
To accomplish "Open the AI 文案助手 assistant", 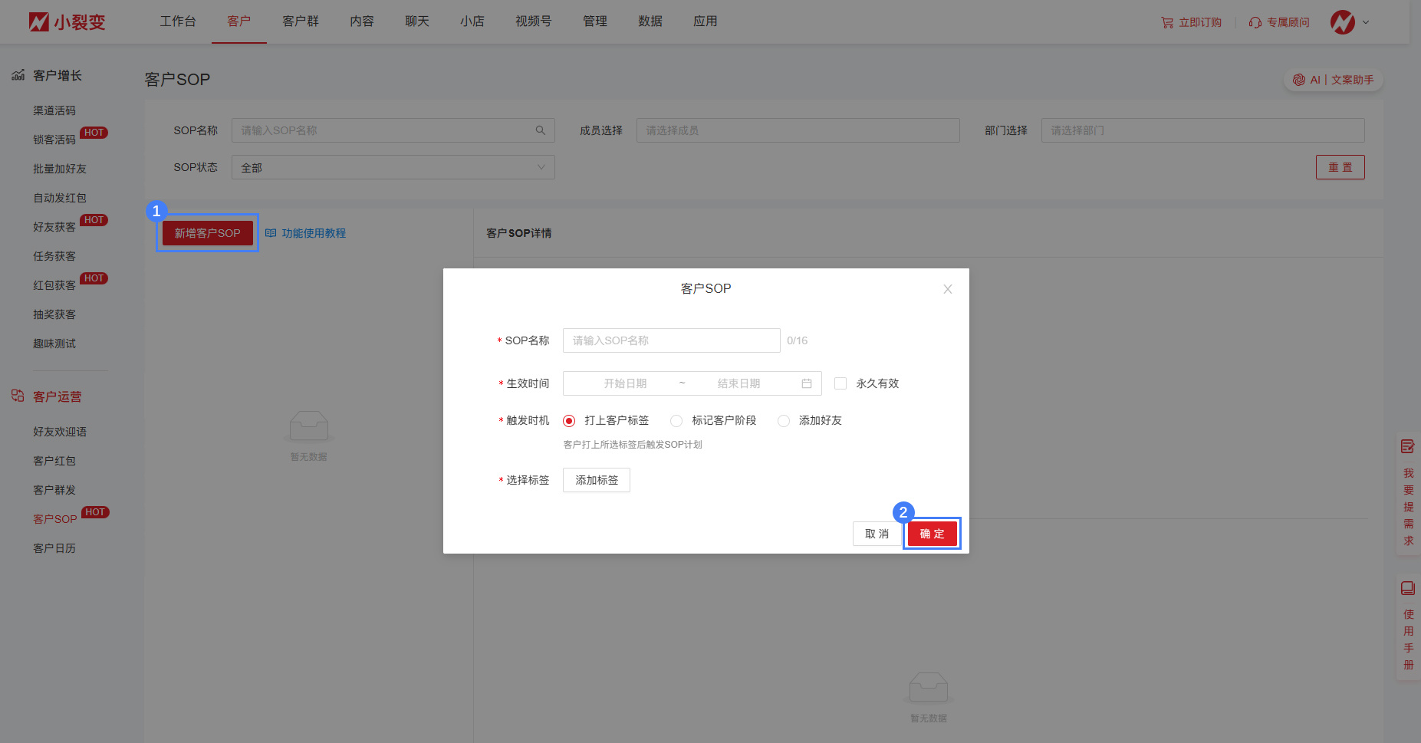I will tap(1333, 80).
